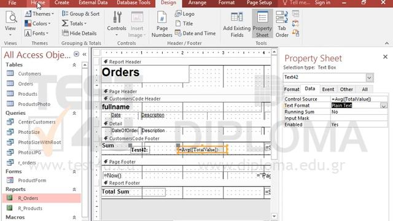
Task: Open Tab Order dialog
Action: pyautogui.click(x=282, y=24)
